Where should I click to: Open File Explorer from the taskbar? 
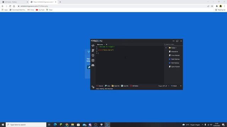(72, 125)
